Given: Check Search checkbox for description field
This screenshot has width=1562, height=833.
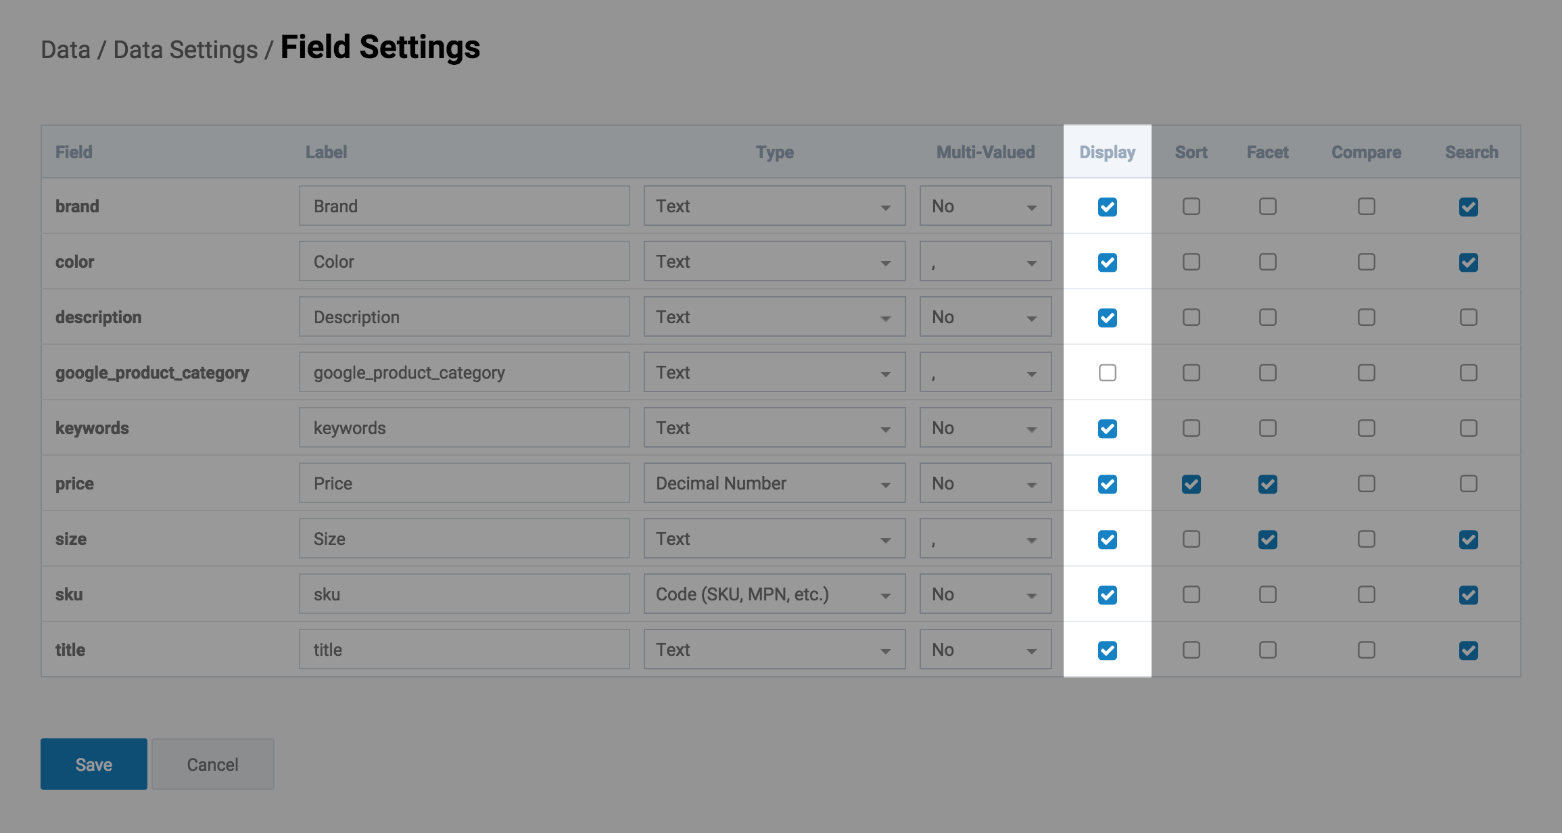Looking at the screenshot, I should pyautogui.click(x=1468, y=317).
